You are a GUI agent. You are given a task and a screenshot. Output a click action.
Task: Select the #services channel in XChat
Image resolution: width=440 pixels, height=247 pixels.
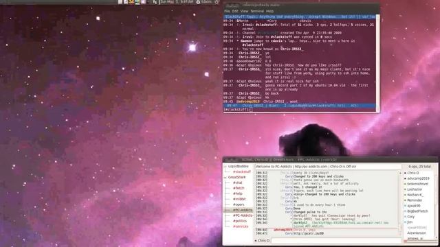(x=241, y=226)
